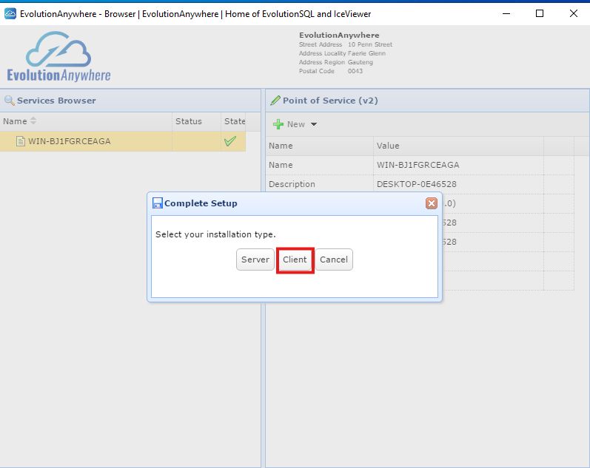Screen dimensions: 590x468
Task: Select the WIN-BJ1FGRCEAGA service row
Action: point(123,141)
